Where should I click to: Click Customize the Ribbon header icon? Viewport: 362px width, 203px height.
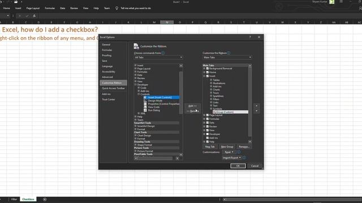point(136,46)
